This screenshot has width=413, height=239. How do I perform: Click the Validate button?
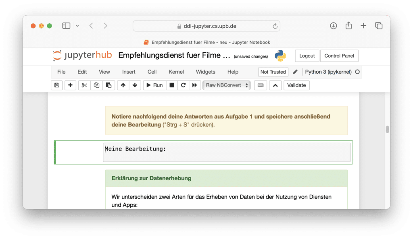pyautogui.click(x=296, y=85)
